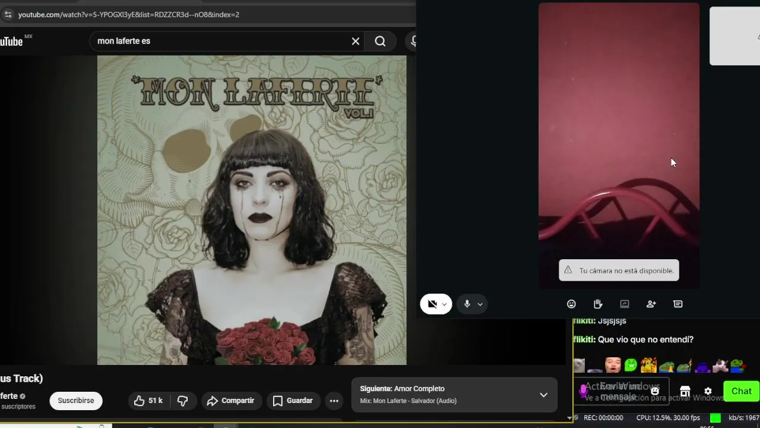
Task: Click 'Siguiente: Amor Completo' text
Action: pos(402,389)
